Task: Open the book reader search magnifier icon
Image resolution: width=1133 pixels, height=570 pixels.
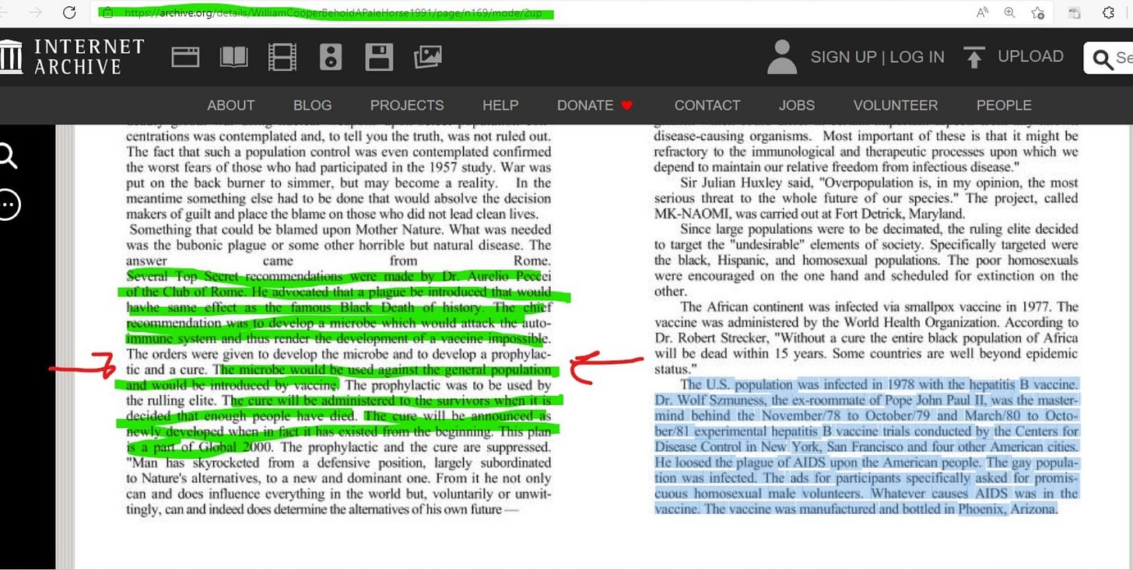Action: click(7, 156)
